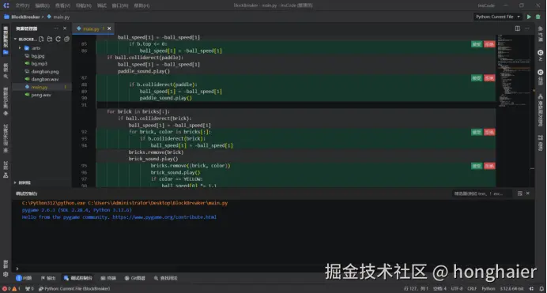Open the 文件(F) menu
This screenshot has height=293, width=547.
(22, 6)
